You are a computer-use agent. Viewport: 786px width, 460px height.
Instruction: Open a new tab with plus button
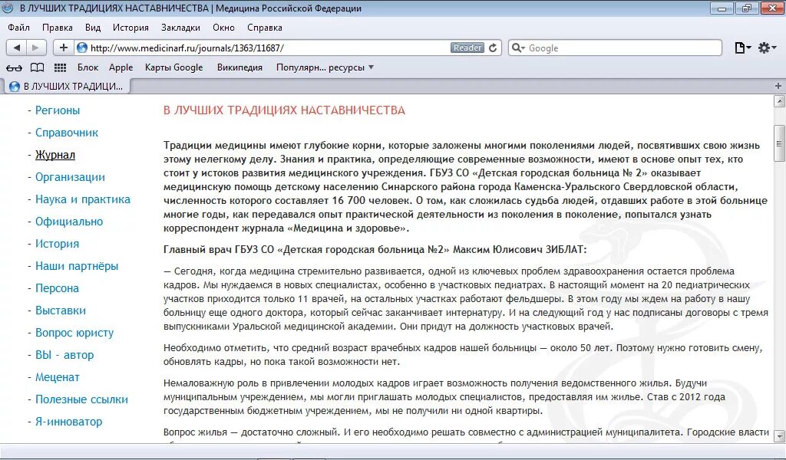778,86
